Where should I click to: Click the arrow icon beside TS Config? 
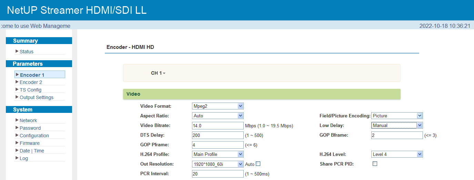click(x=17, y=89)
